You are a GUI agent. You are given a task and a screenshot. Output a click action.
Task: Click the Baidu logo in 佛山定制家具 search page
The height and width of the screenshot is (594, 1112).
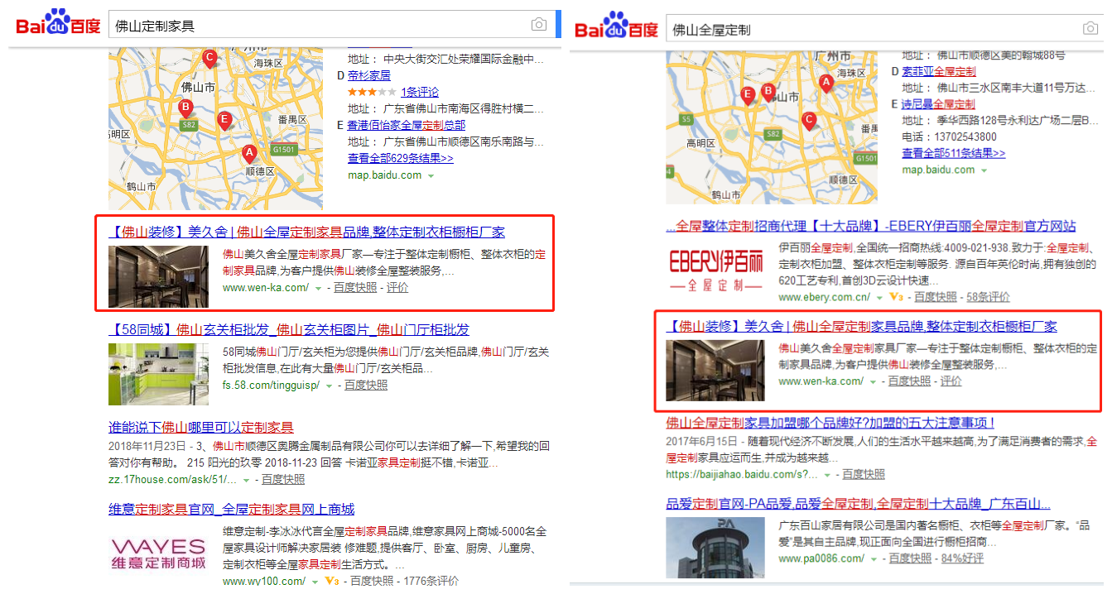58,24
